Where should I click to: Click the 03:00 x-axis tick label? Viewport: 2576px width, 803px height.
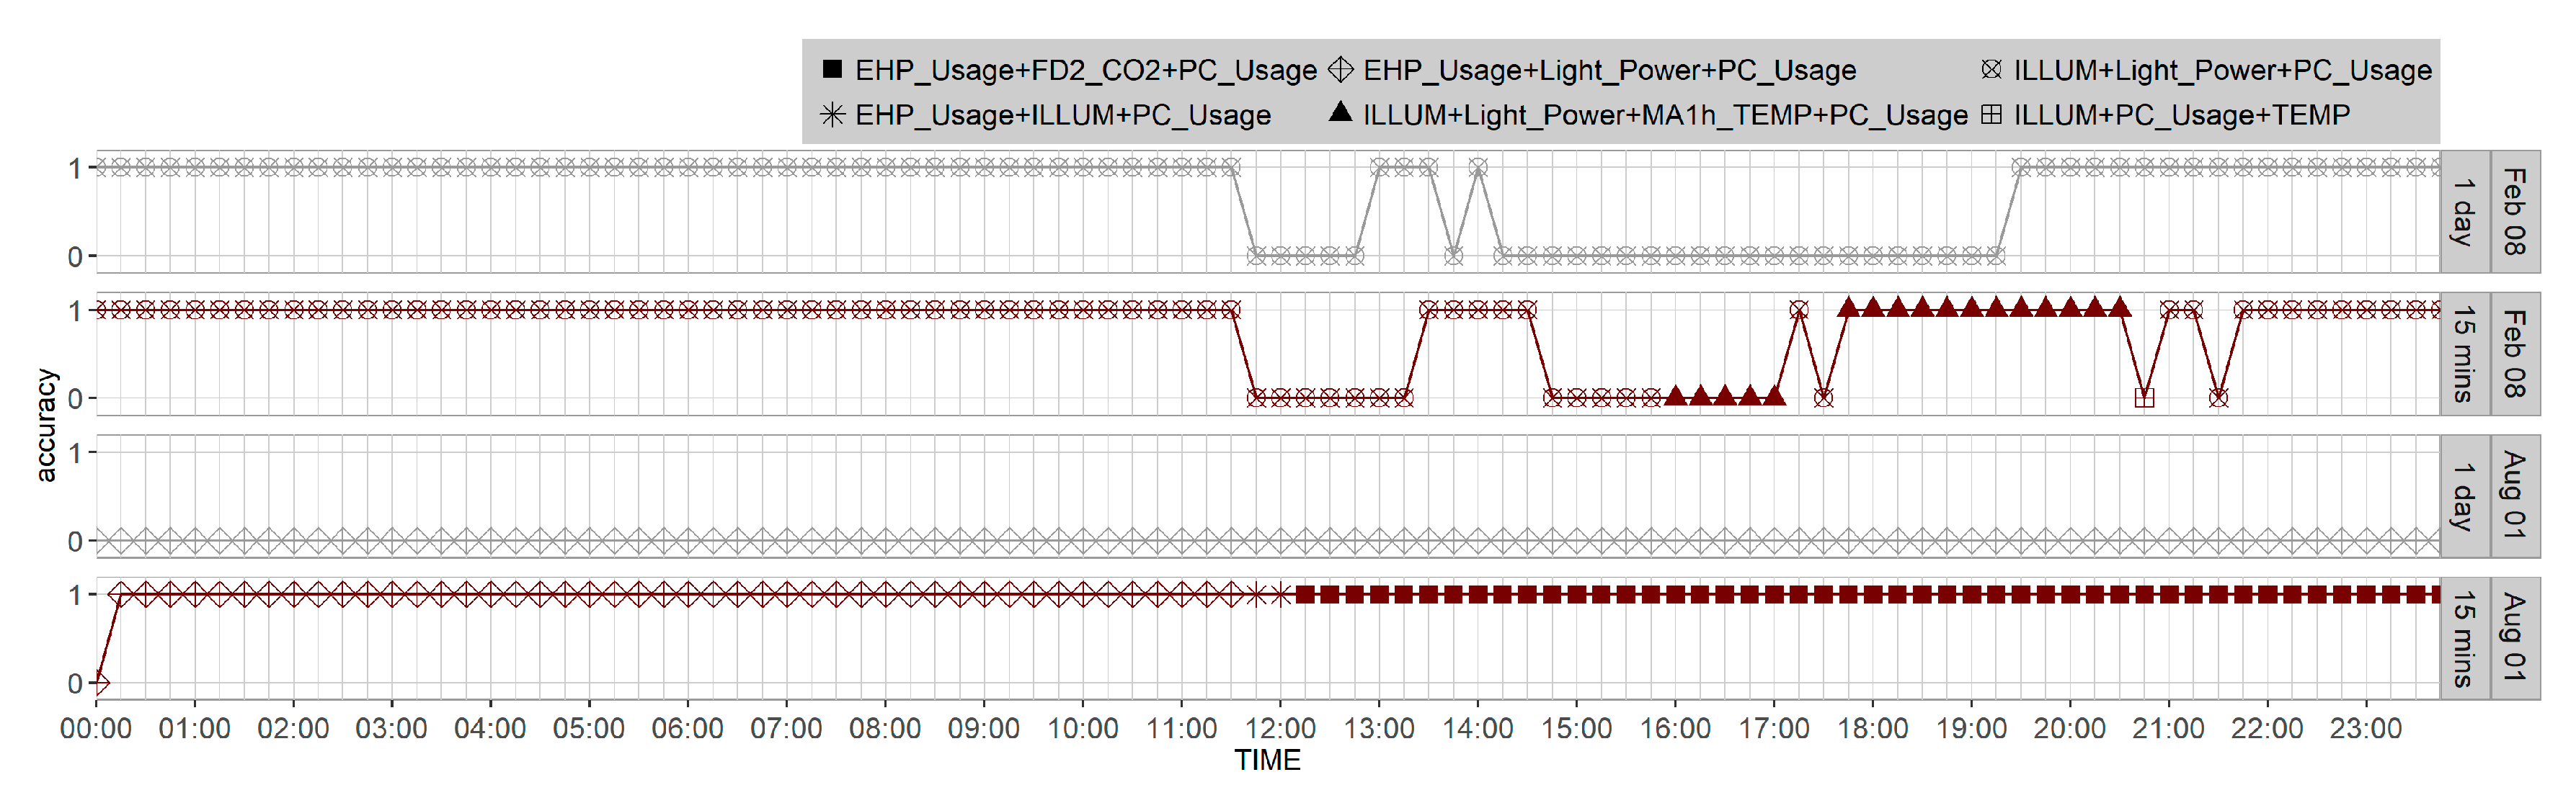click(x=392, y=728)
